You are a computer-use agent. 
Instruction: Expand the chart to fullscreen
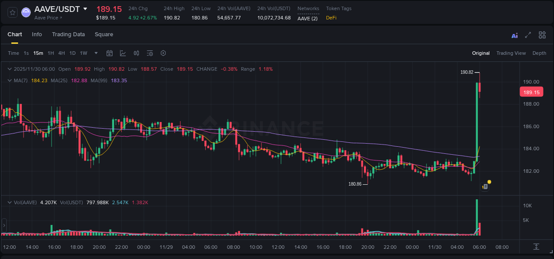pyautogui.click(x=528, y=34)
